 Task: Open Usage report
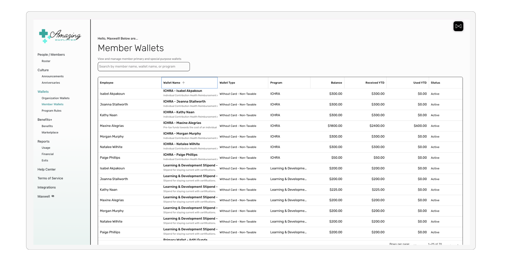point(46,148)
